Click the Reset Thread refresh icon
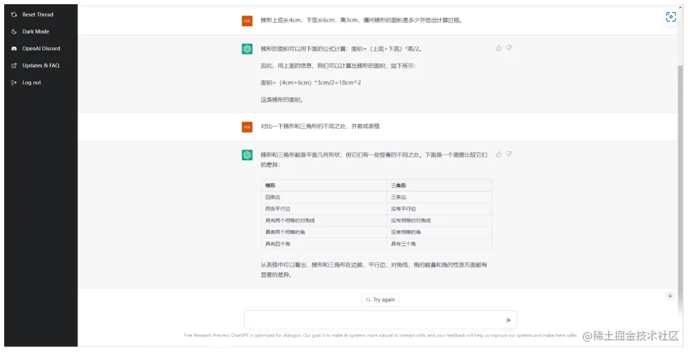 point(14,14)
